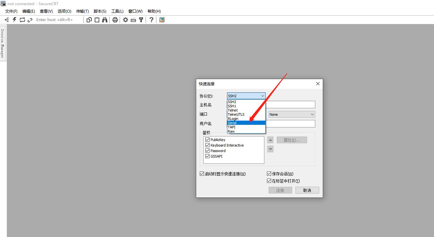Image resolution: width=434 pixels, height=237 pixels.
Task: Click the key-shaped security icon
Action: click(x=141, y=19)
